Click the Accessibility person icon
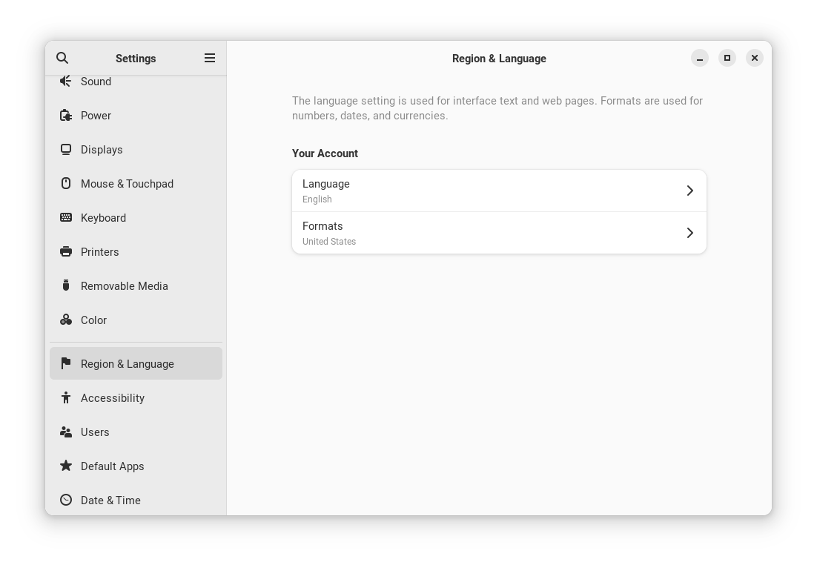817x565 pixels. click(x=66, y=397)
